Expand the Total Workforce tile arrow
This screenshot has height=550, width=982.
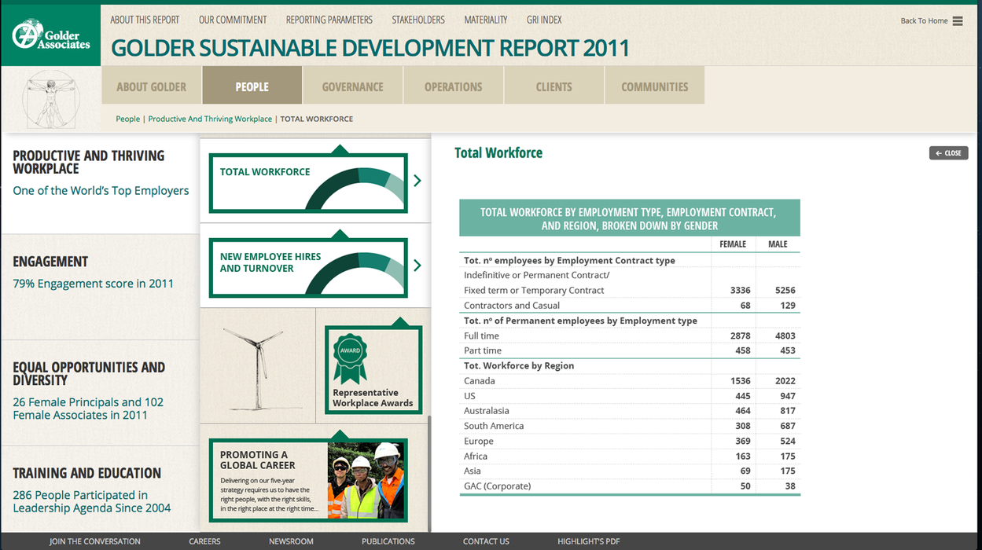(417, 181)
